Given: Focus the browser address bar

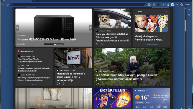Looking at the screenshot, I should pos(78,5).
